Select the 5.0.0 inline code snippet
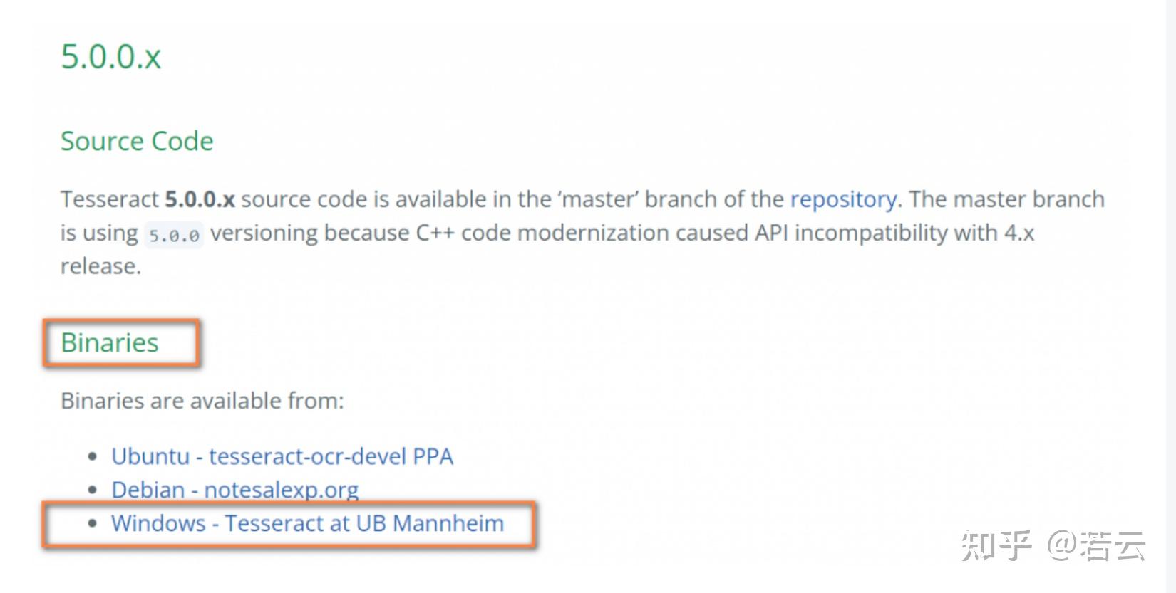The height and width of the screenshot is (593, 1176). tap(174, 235)
